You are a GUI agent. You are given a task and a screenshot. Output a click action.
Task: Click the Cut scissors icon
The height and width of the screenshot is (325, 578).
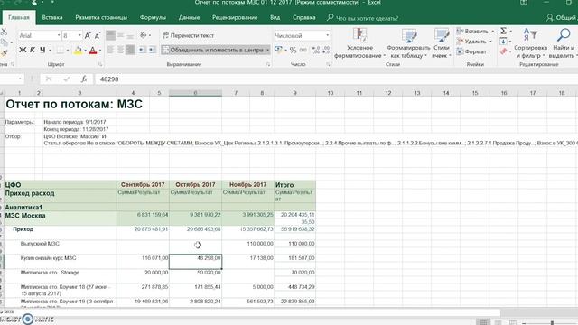point(4,32)
